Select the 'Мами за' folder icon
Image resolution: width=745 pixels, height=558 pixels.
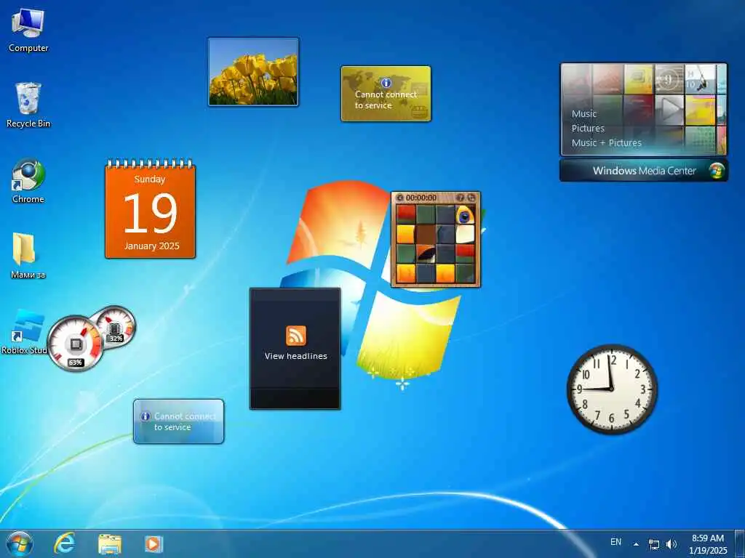point(27,256)
